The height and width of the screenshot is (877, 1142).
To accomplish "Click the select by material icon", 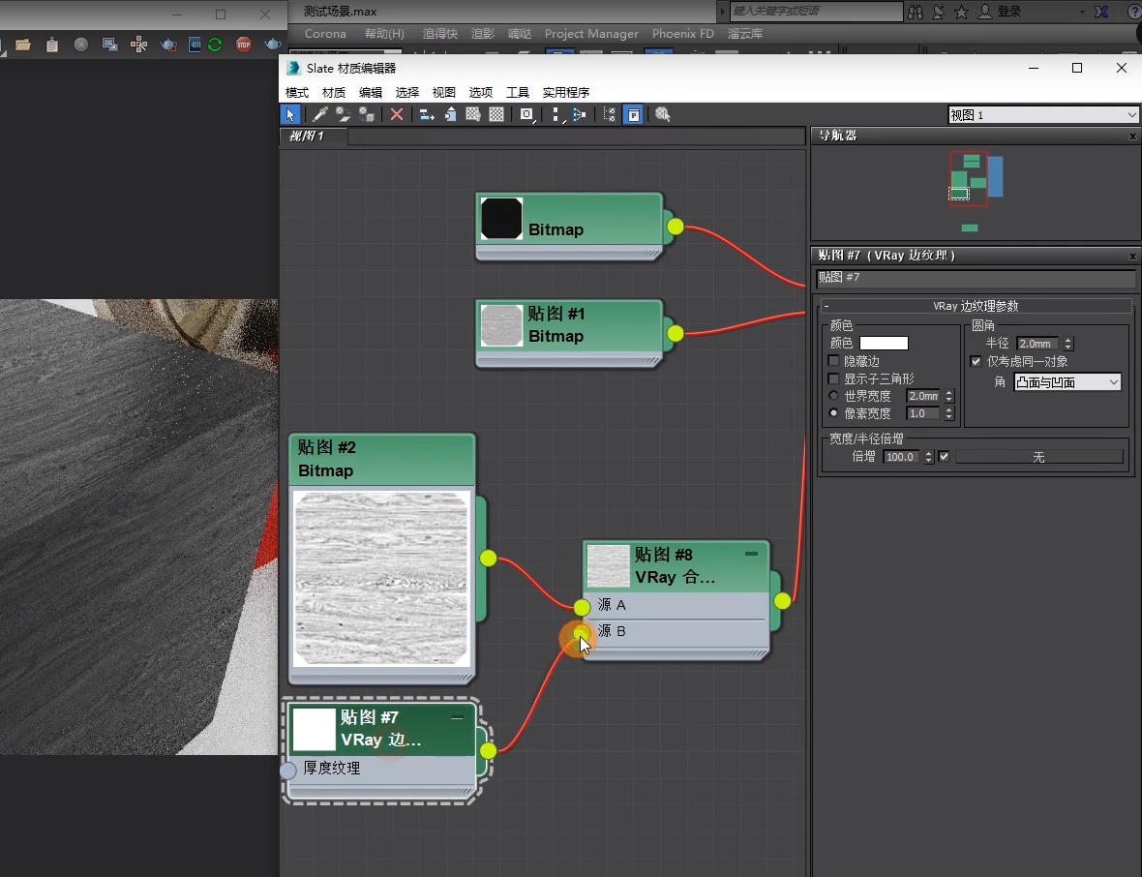I will (x=663, y=114).
